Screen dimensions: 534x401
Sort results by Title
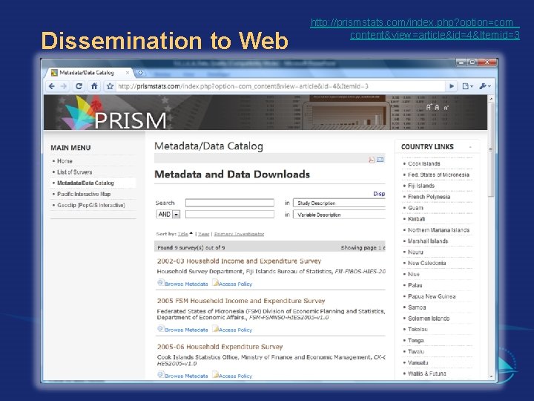tap(183, 234)
